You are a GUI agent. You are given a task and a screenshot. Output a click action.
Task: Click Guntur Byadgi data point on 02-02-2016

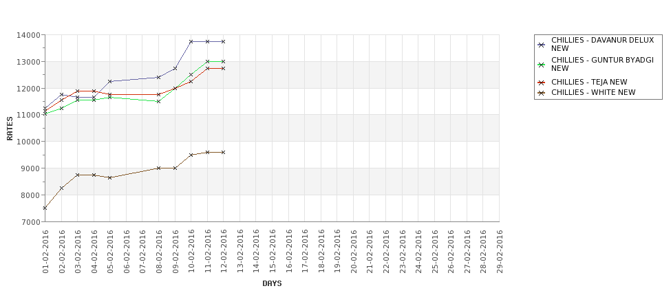62,108
